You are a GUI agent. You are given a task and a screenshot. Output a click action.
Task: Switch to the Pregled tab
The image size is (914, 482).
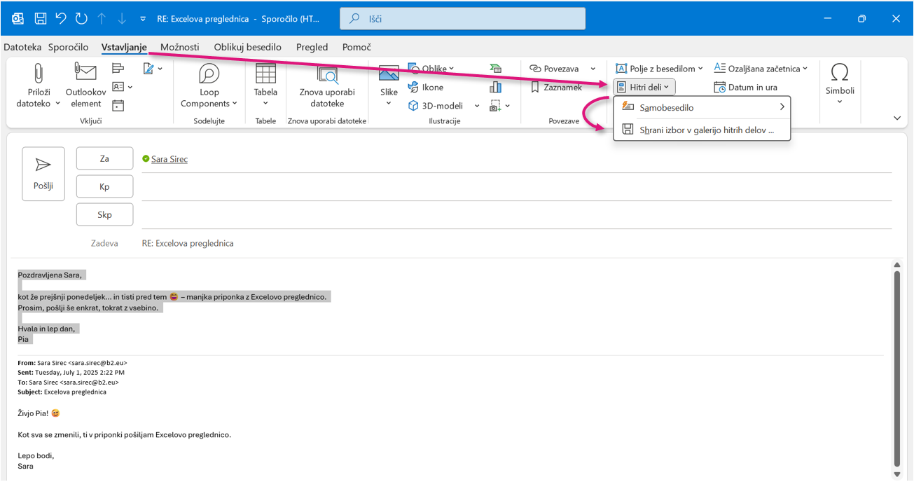pos(312,47)
